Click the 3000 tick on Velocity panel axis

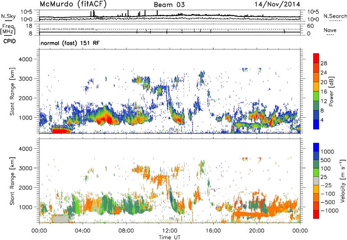click(25, 168)
